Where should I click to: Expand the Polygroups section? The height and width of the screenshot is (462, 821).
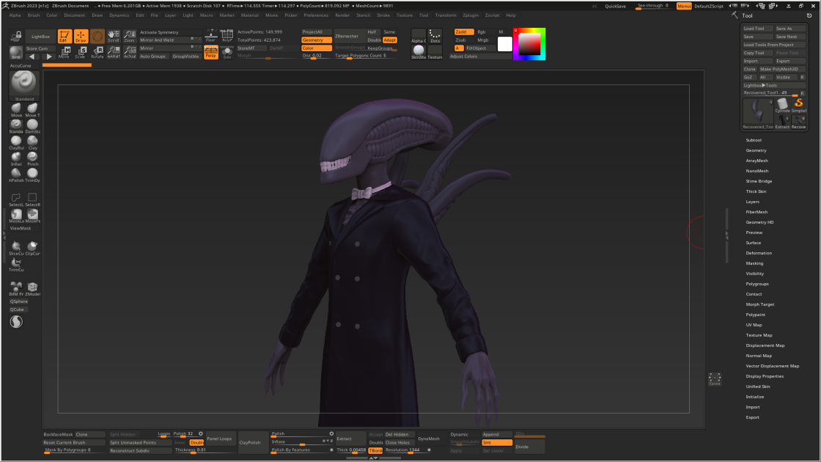click(757, 284)
